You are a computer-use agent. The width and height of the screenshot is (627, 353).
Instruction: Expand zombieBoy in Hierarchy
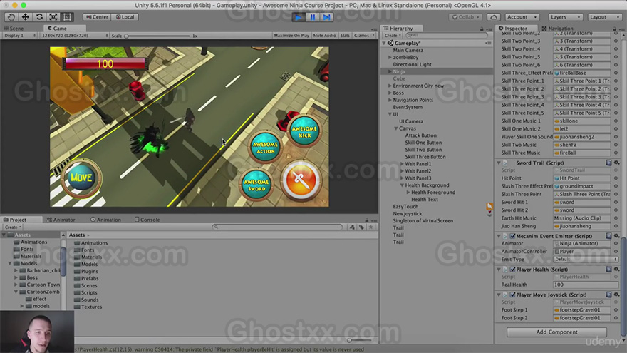point(390,57)
